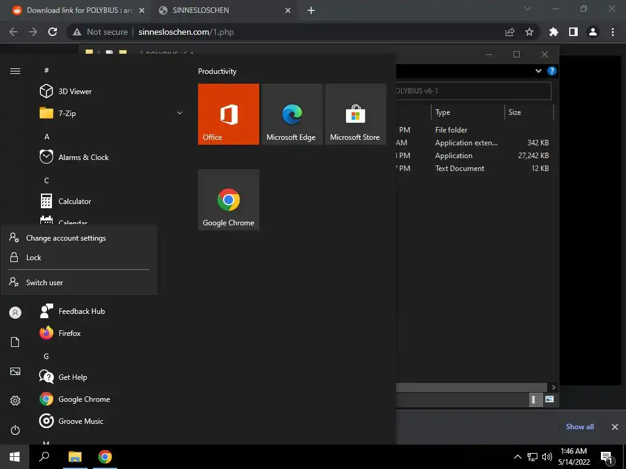Open Documents from Start sidebar
Image resolution: width=626 pixels, height=469 pixels.
[x=15, y=342]
